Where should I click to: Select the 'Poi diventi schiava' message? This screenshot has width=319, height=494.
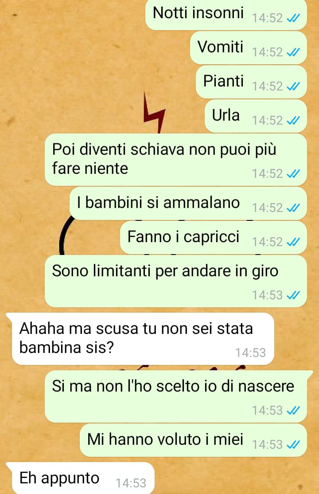coord(176,160)
